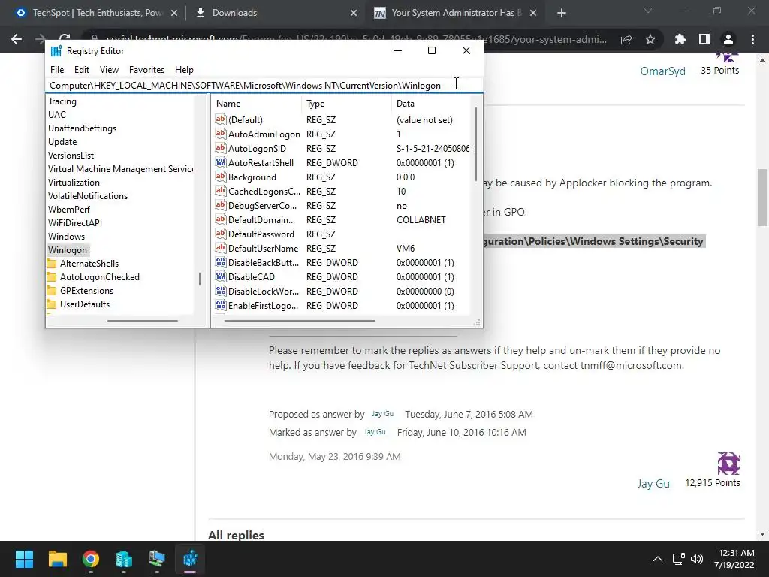Select the AutoRestartShell DWORD icon

point(221,162)
